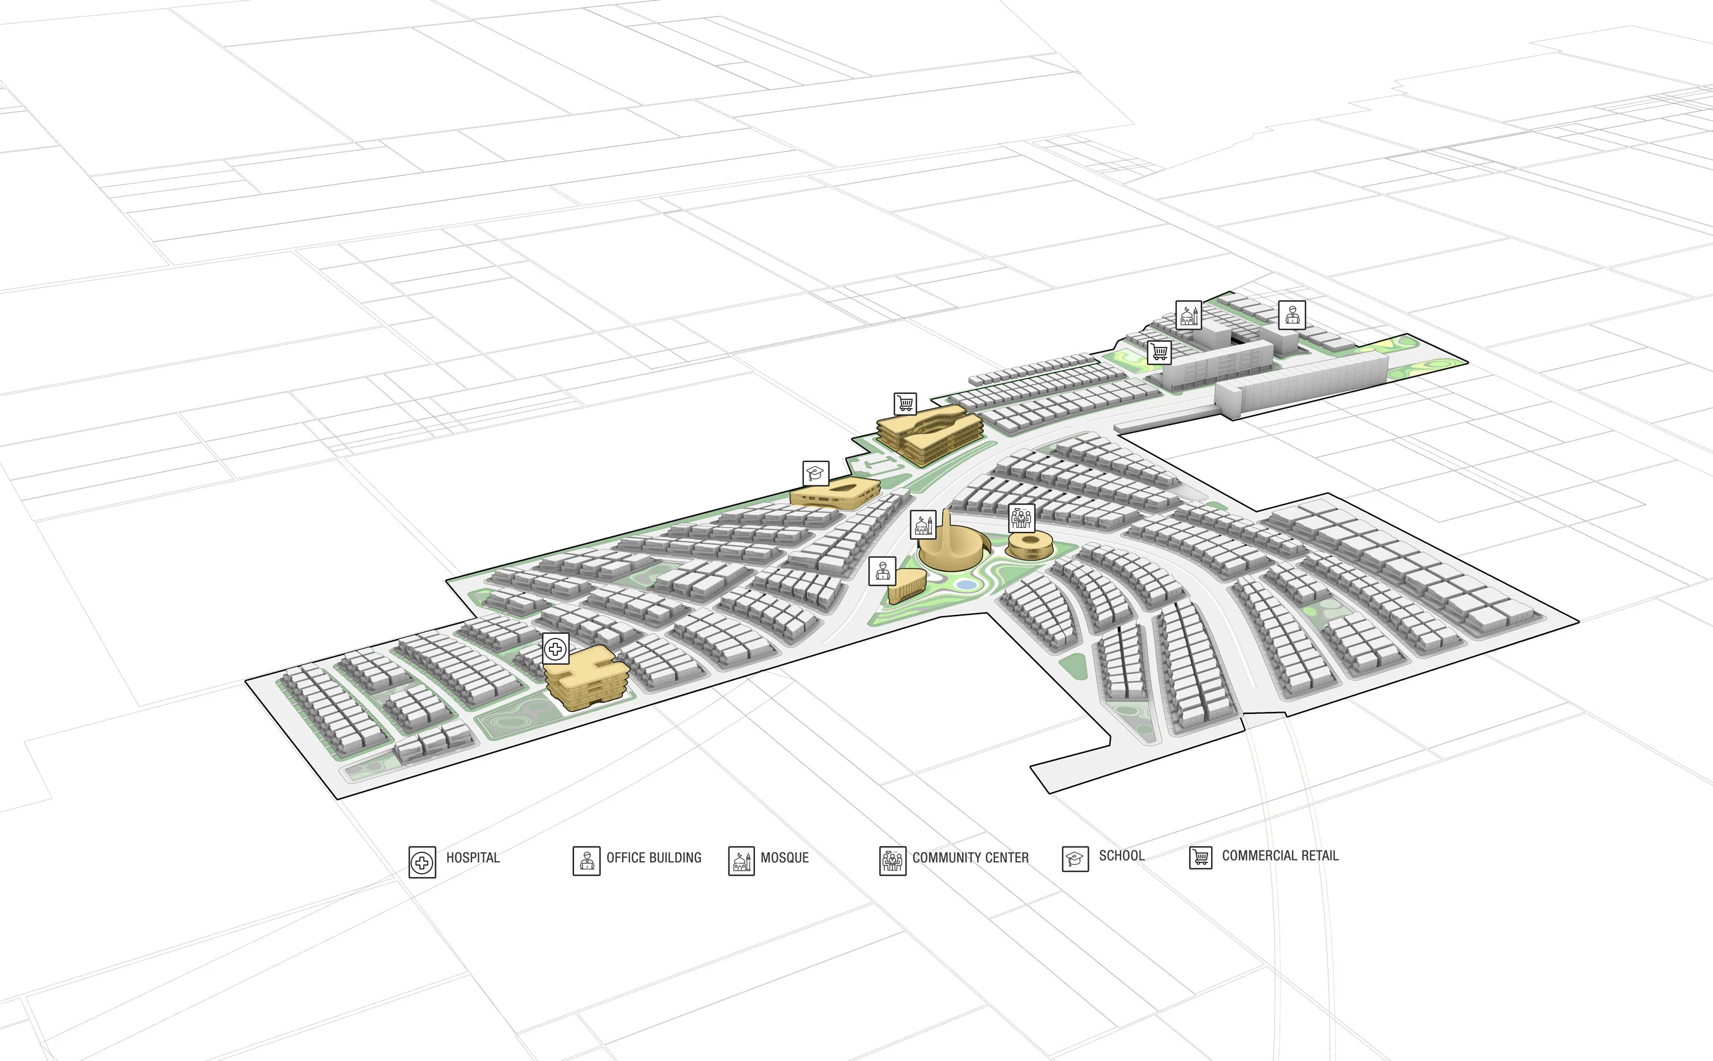This screenshot has width=1713, height=1061.
Task: Click the COMMUNITY CENTER legend label
Action: 971,858
